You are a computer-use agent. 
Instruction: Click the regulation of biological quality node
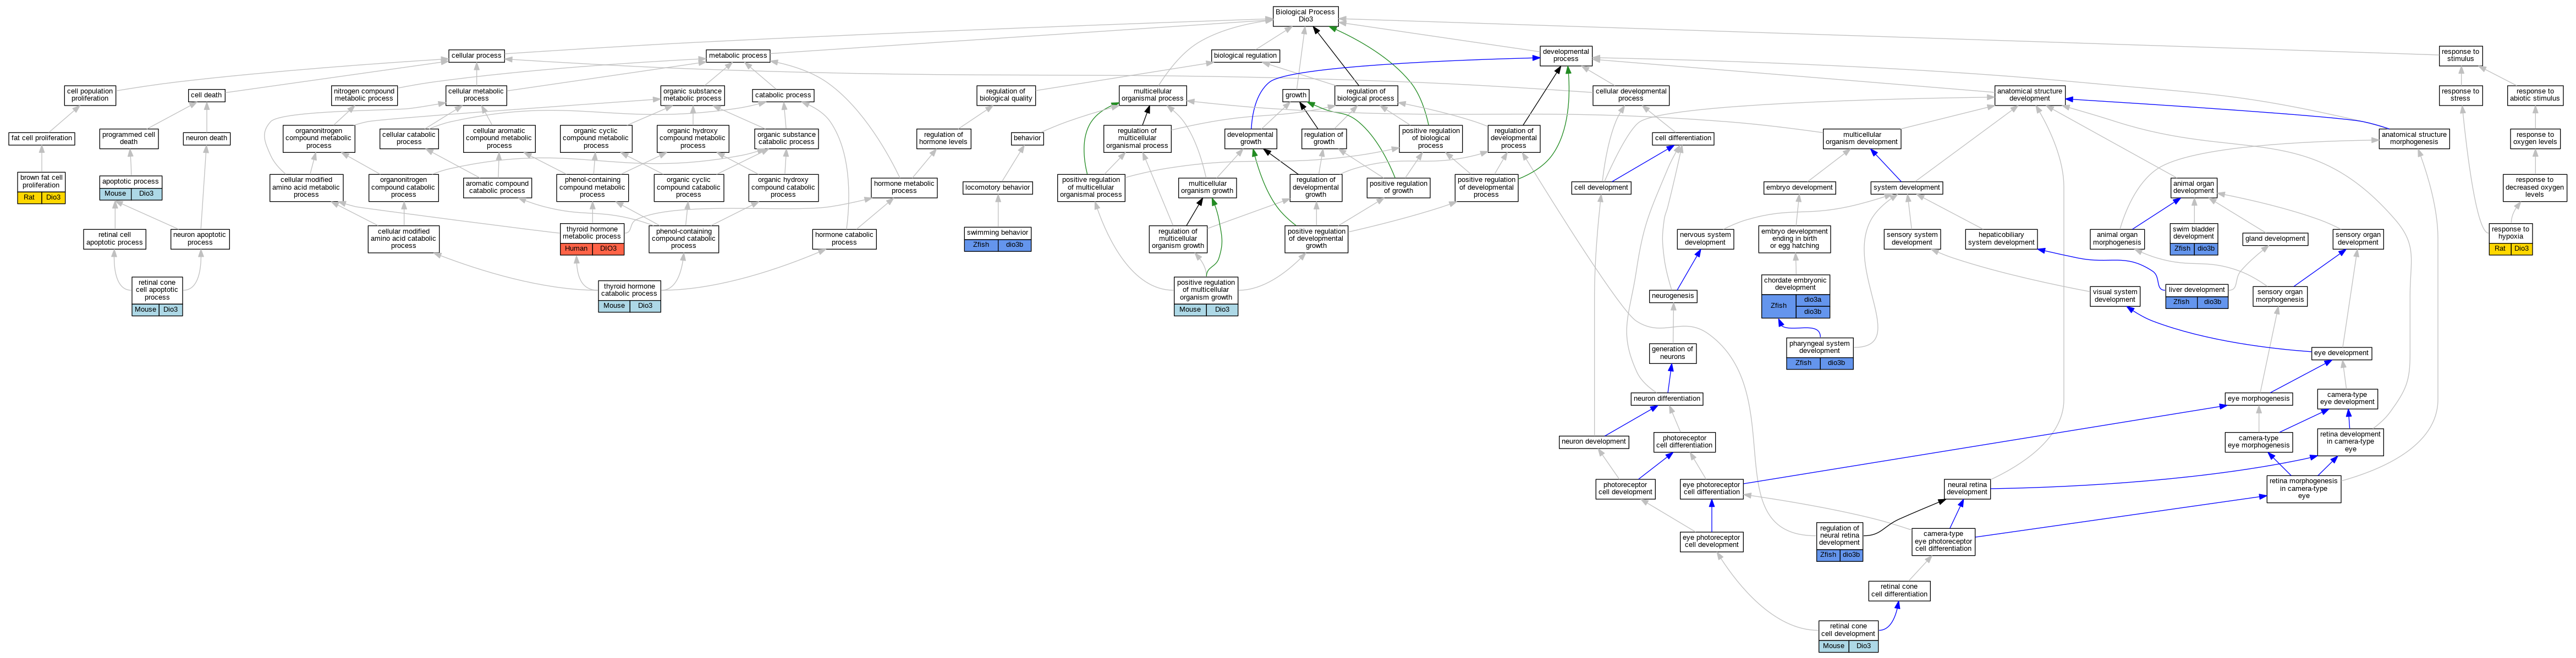(x=1006, y=95)
